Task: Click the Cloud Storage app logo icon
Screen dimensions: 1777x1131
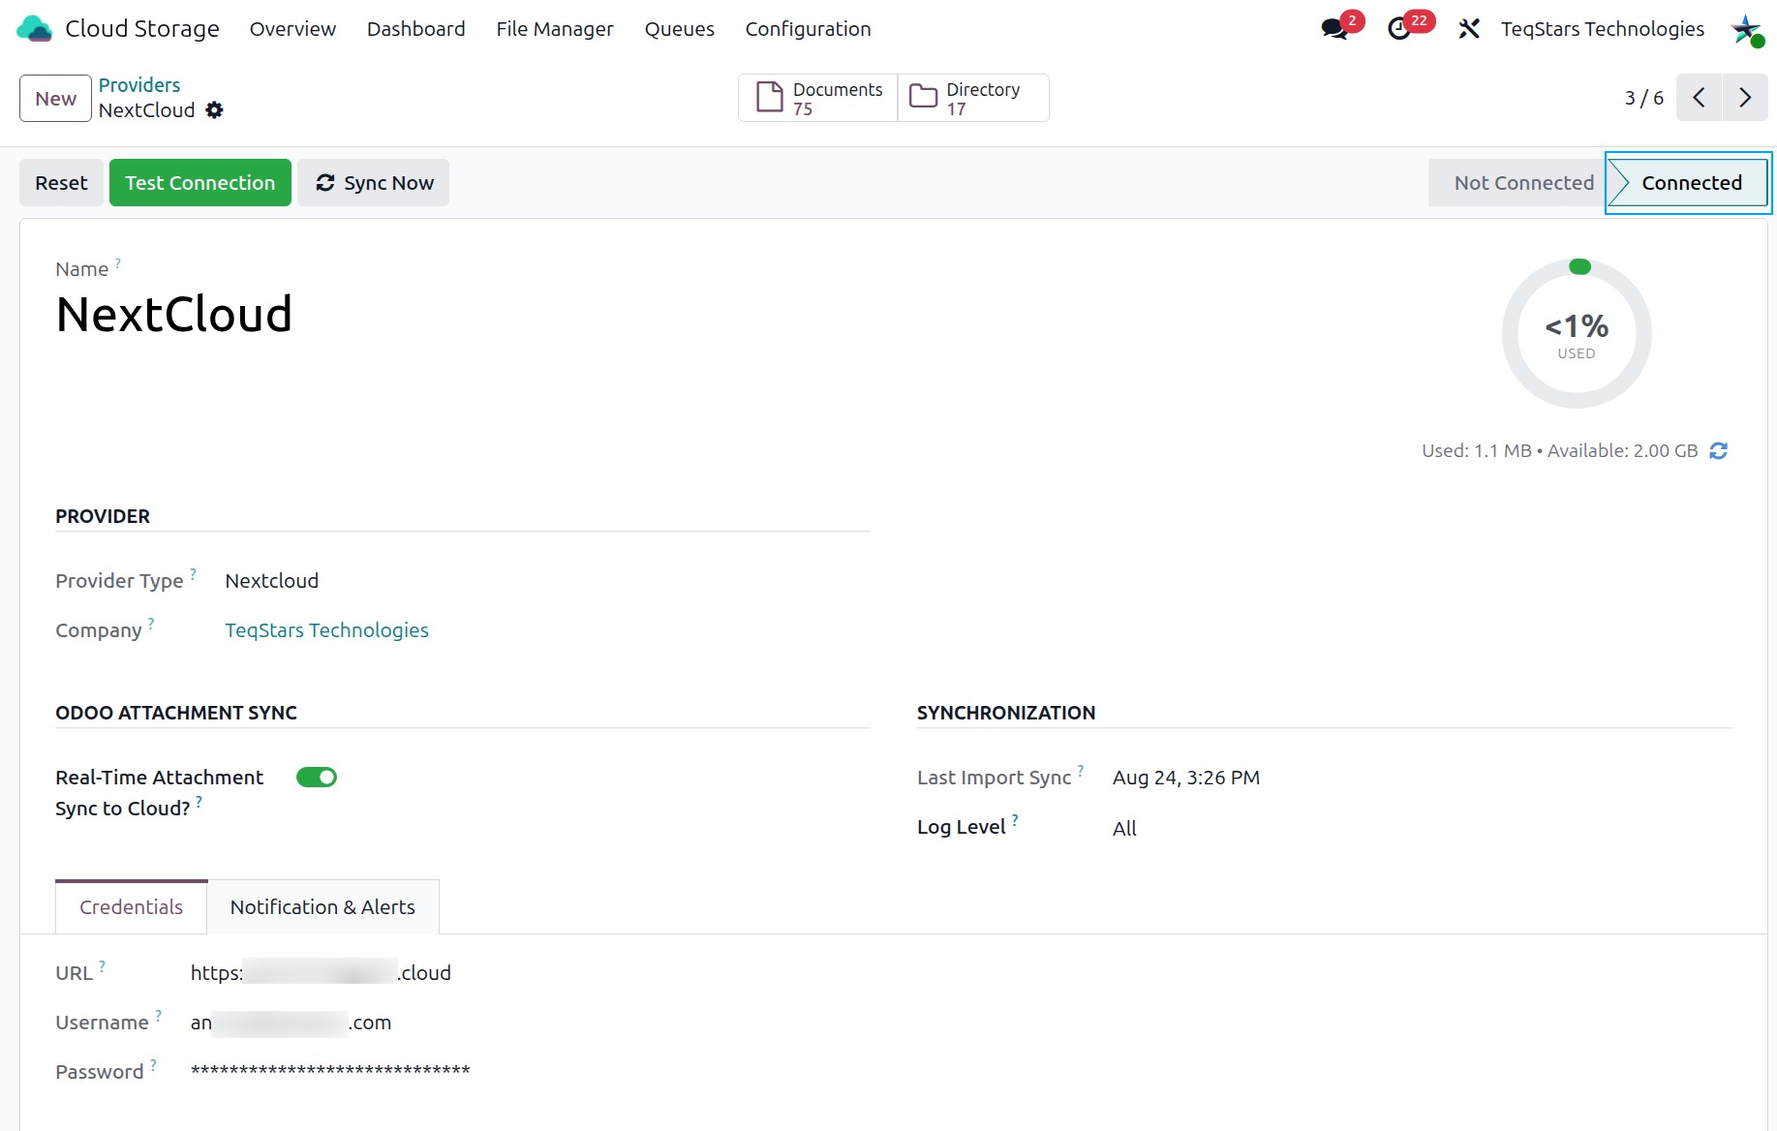Action: tap(34, 29)
